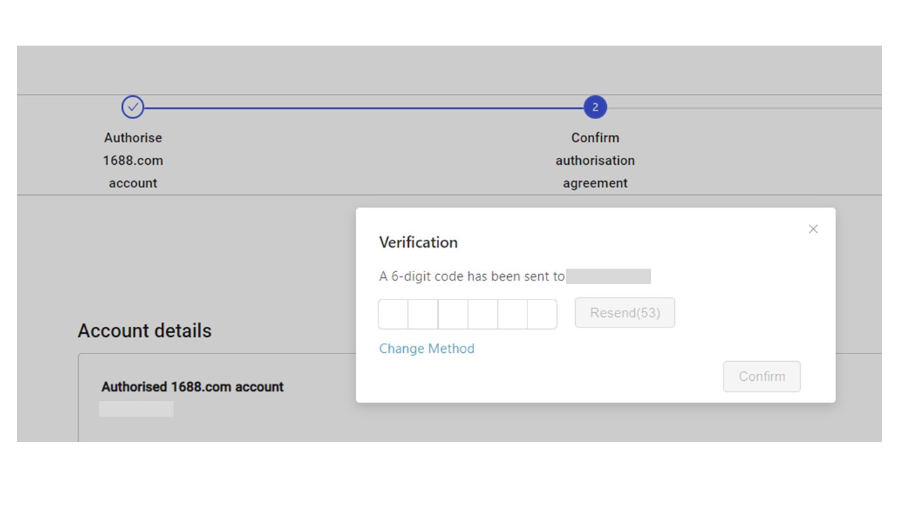Click the completed step checkmark icon
The width and height of the screenshot is (899, 505).
133,107
